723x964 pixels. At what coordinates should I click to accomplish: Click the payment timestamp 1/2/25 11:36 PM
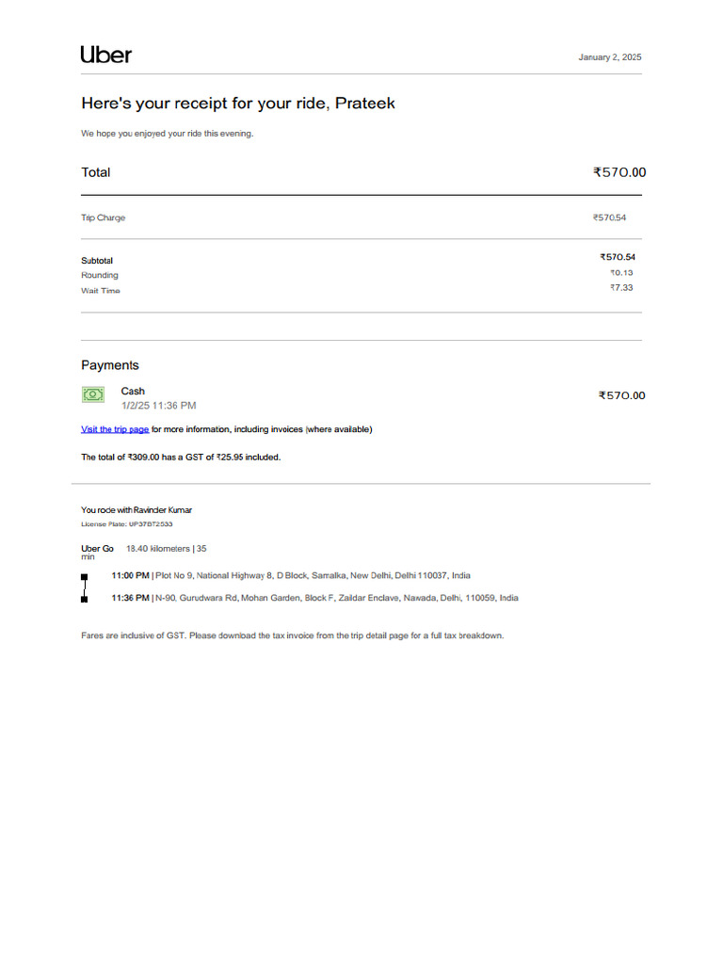[158, 406]
